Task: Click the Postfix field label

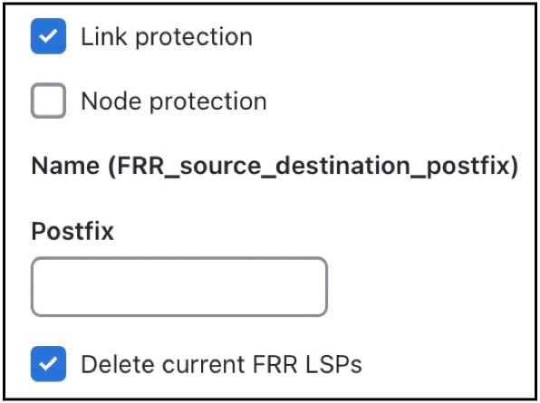Action: [x=72, y=231]
